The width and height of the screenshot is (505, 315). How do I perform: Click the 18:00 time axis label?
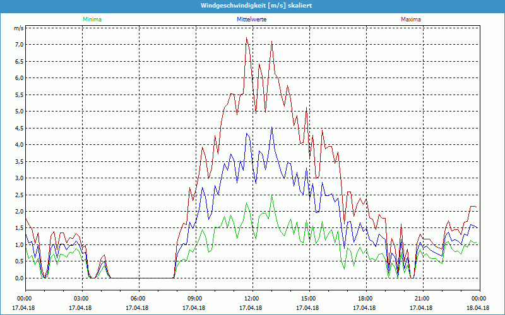366,299
